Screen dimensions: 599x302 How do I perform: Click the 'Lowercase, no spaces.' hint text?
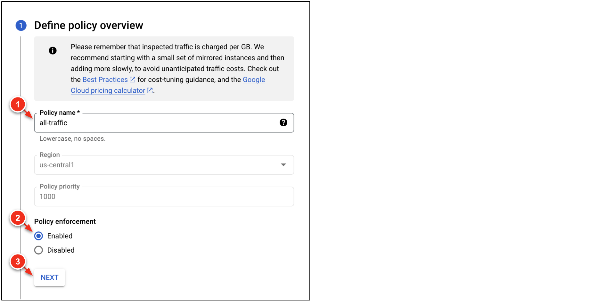click(x=72, y=138)
